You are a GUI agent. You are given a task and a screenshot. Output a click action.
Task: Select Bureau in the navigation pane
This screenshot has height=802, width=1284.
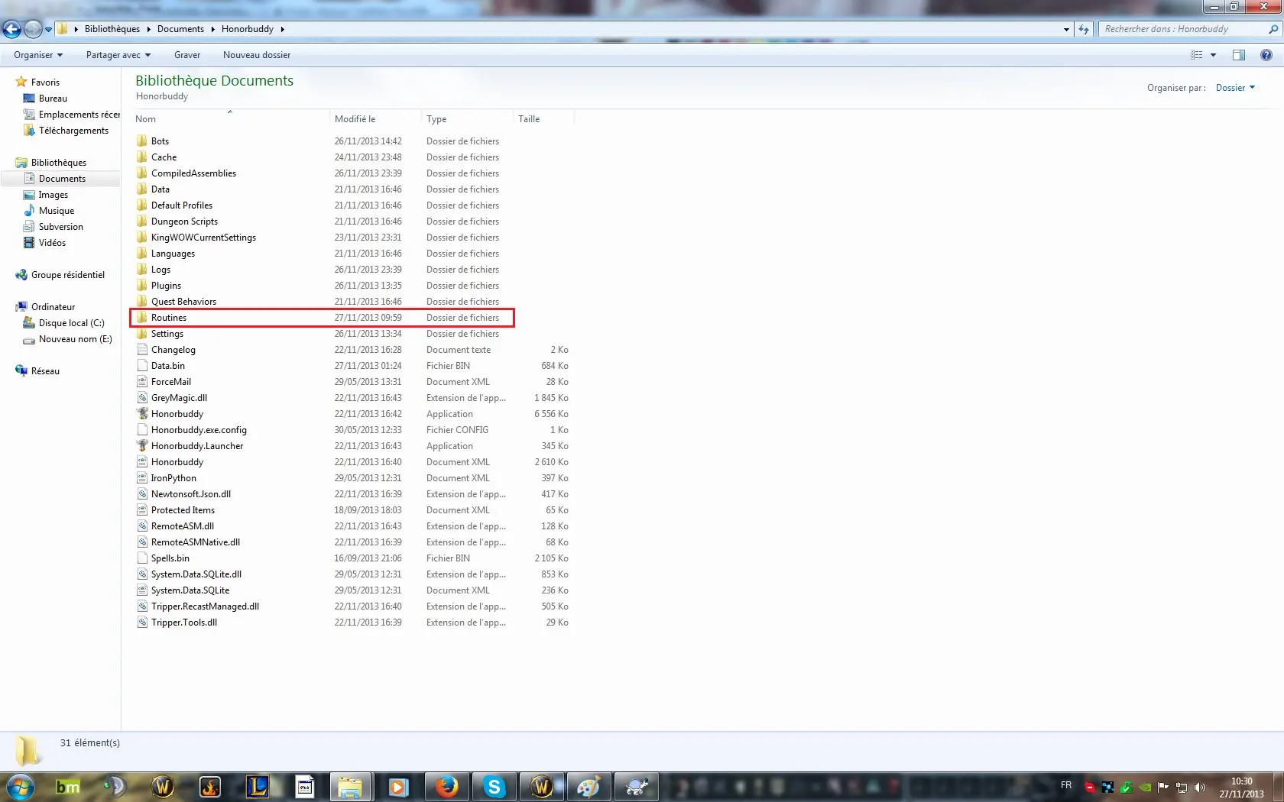tap(53, 99)
